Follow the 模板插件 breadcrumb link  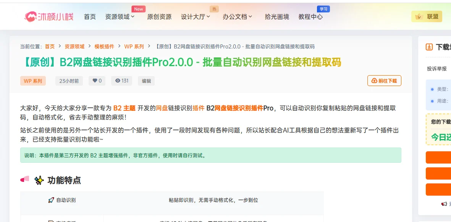tap(104, 47)
